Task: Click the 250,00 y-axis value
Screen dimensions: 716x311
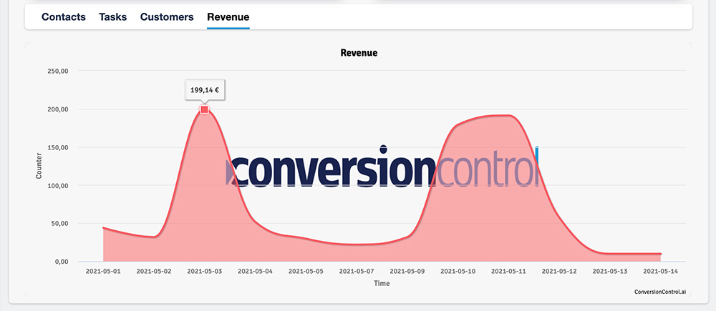Action: [x=57, y=71]
